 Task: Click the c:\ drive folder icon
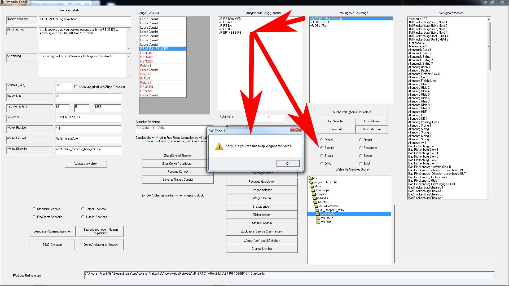click(310, 178)
